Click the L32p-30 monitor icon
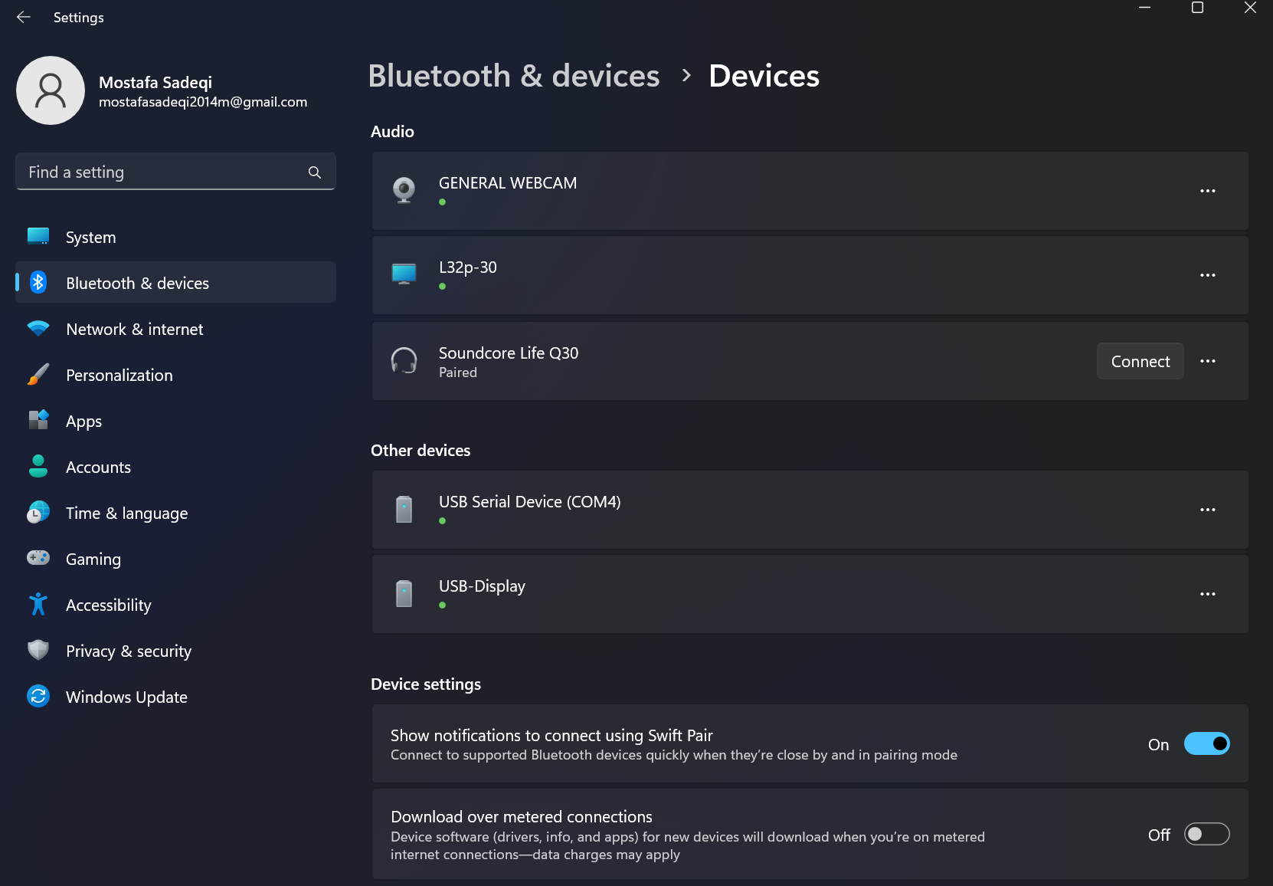Screen dimensions: 1273x886 (404, 274)
